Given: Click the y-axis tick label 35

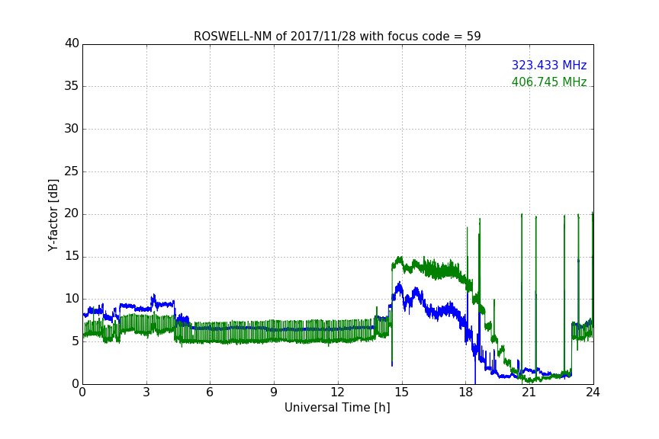Looking at the screenshot, I should (72, 86).
